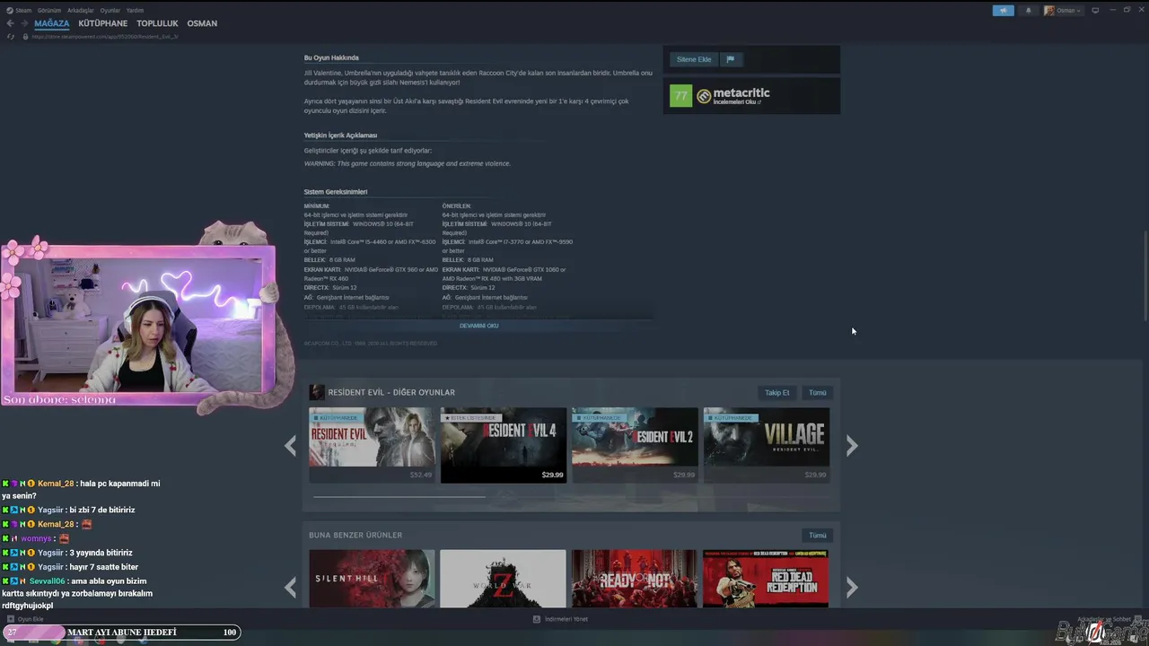The width and height of the screenshot is (1149, 646).
Task: Click the green Metacritic score 77 box
Action: (x=680, y=95)
